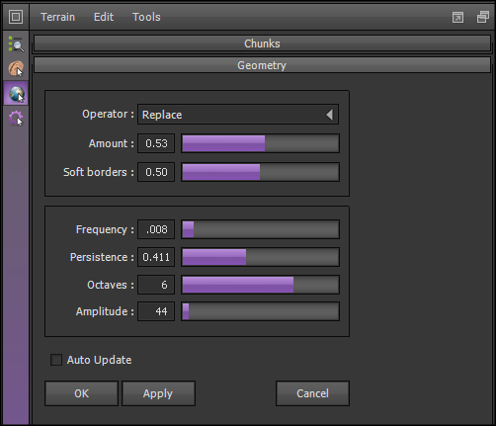Open the Terrain menu
The image size is (496, 426).
pyautogui.click(x=57, y=17)
